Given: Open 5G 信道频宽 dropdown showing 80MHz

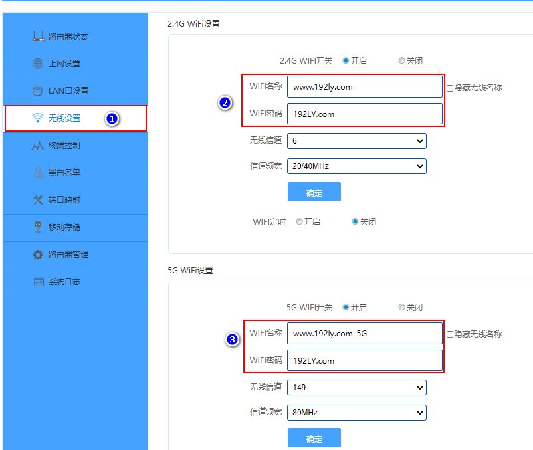Looking at the screenshot, I should (x=357, y=413).
